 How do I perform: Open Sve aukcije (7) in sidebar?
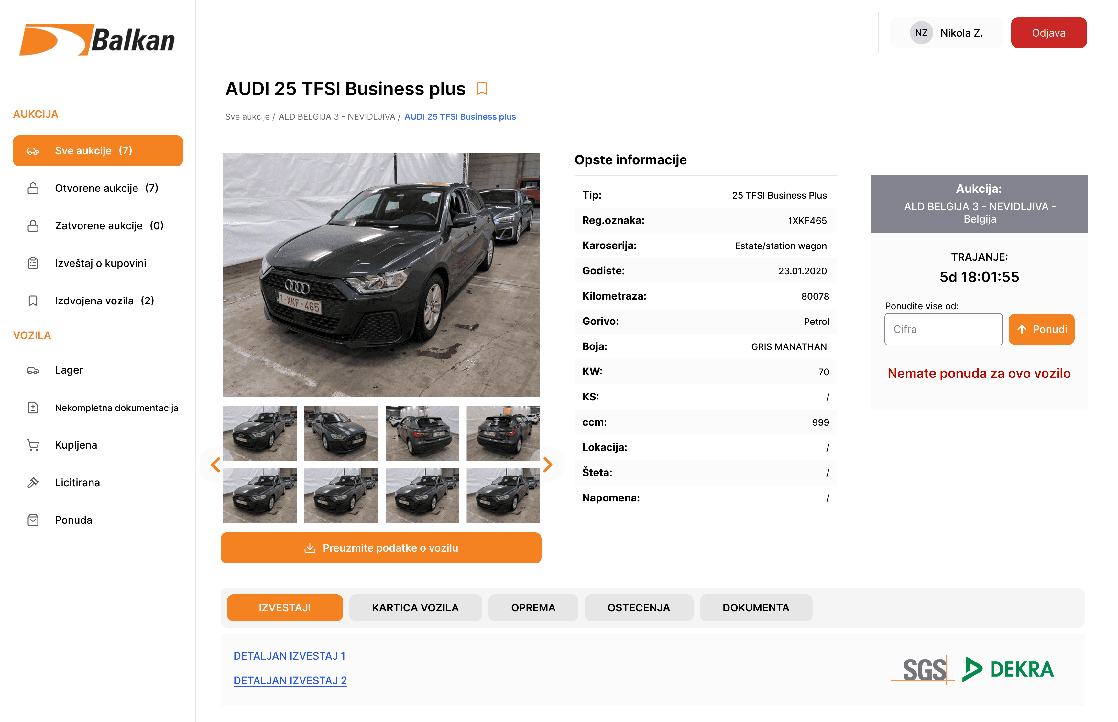tap(98, 151)
